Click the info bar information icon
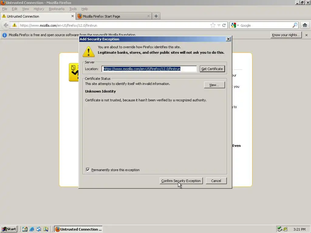 tap(5, 35)
